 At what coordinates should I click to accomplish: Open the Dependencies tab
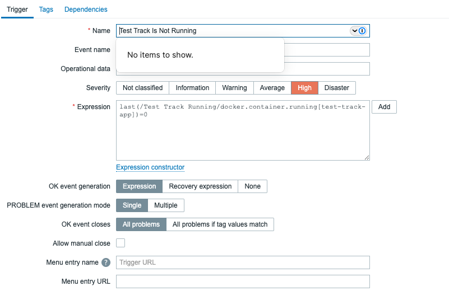click(86, 10)
